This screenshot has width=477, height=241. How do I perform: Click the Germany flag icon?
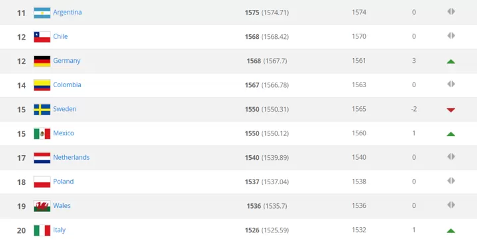point(42,61)
